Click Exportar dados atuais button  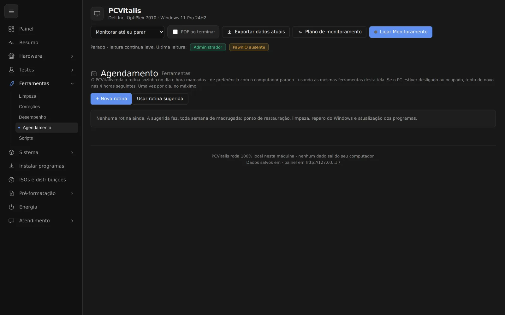click(x=256, y=32)
